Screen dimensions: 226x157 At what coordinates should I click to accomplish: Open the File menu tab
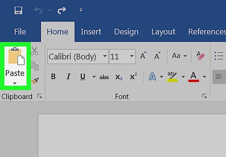click(x=20, y=32)
